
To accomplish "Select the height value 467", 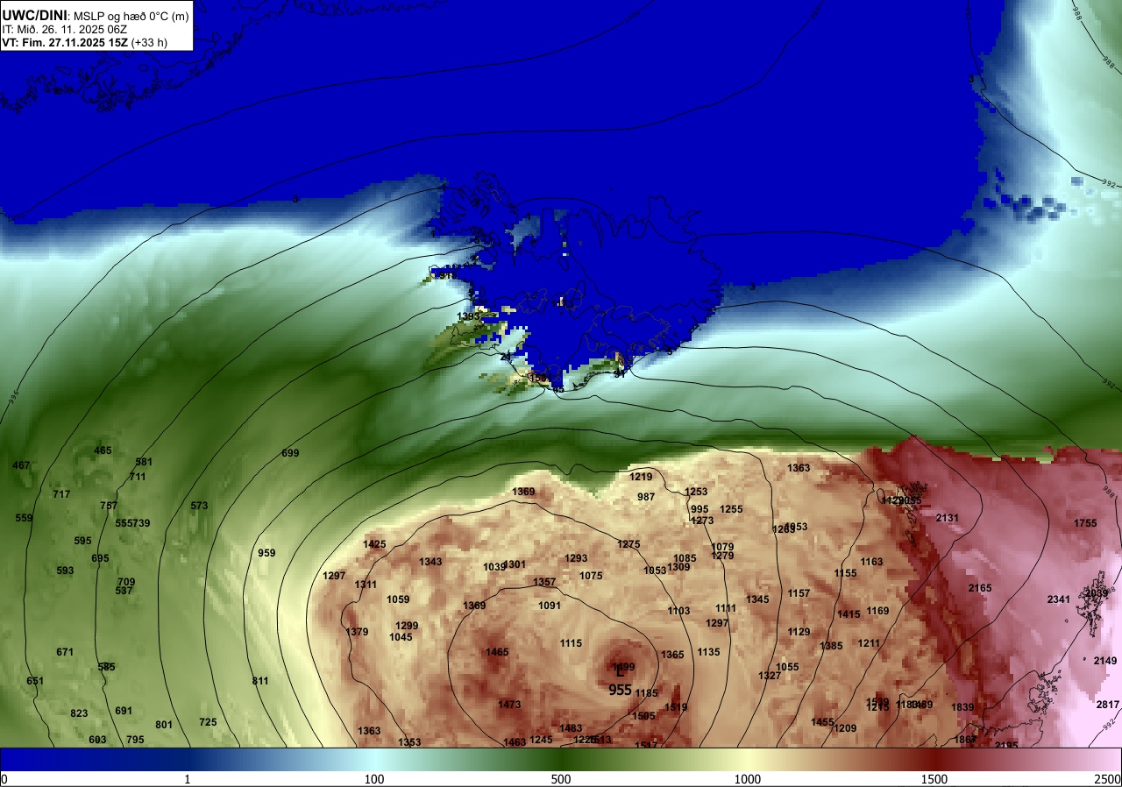I will coord(21,465).
